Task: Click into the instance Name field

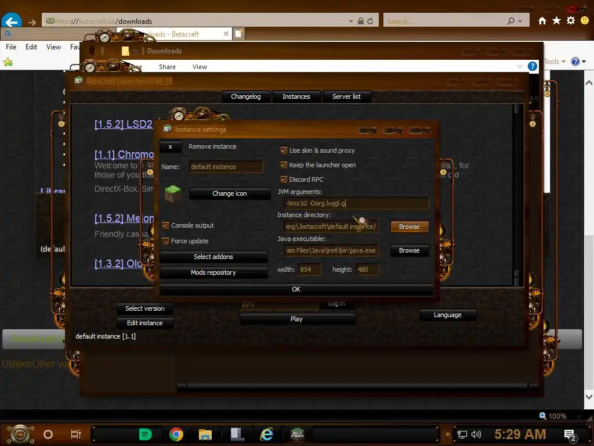Action: pyautogui.click(x=226, y=167)
